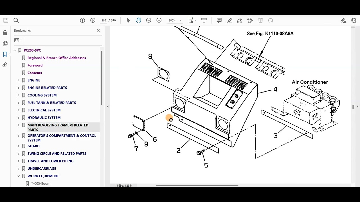Select OPERATOR'S COMPARTMENT & CONTROL SYSTEM bookmark

62,138
